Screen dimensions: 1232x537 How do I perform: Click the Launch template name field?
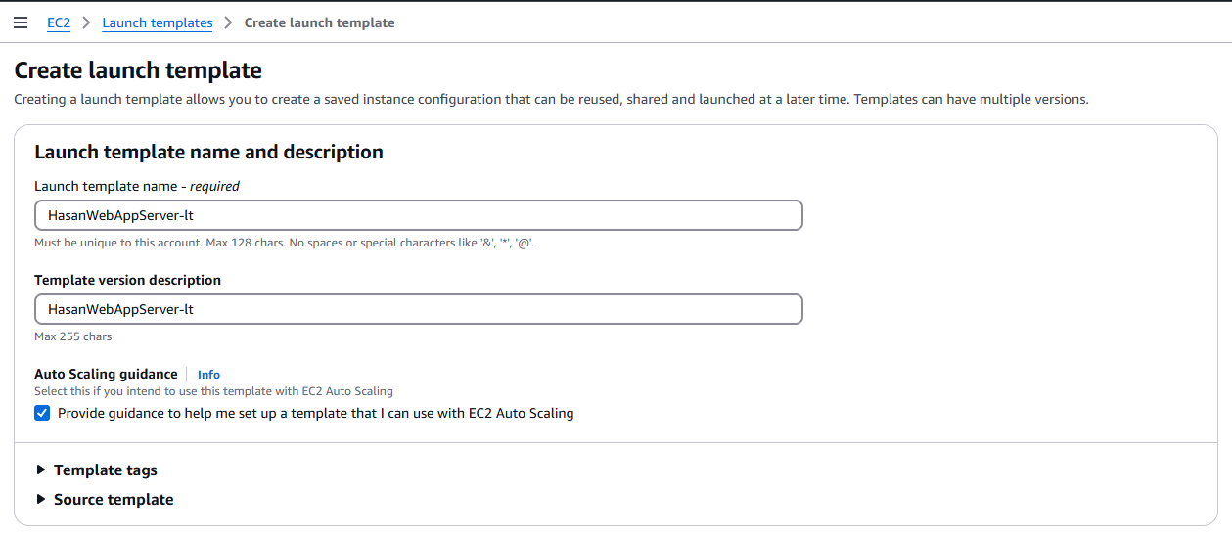point(419,215)
